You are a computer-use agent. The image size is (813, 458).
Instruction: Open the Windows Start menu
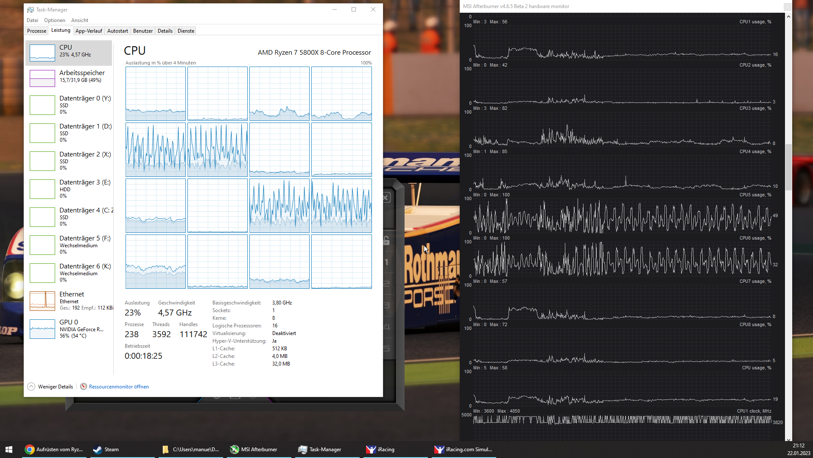tap(9, 450)
